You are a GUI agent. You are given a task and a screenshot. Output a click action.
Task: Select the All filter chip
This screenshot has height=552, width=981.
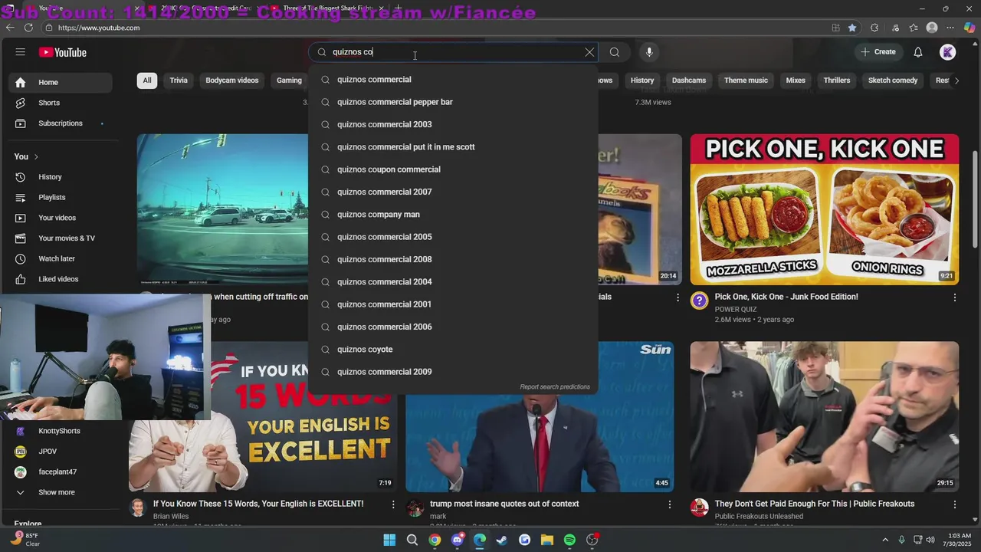click(x=147, y=80)
